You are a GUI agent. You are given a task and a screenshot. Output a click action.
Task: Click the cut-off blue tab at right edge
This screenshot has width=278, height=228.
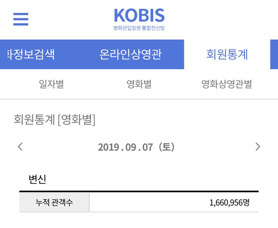pos(274,55)
